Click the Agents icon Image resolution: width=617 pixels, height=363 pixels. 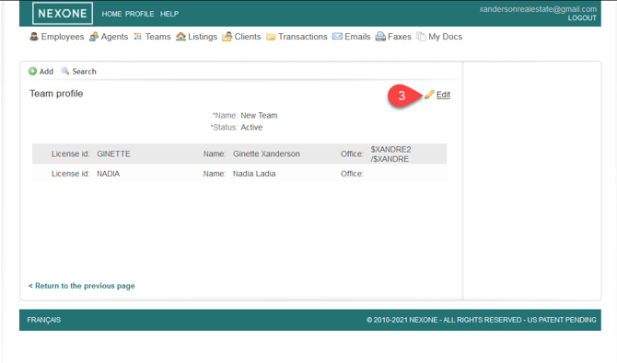94,37
